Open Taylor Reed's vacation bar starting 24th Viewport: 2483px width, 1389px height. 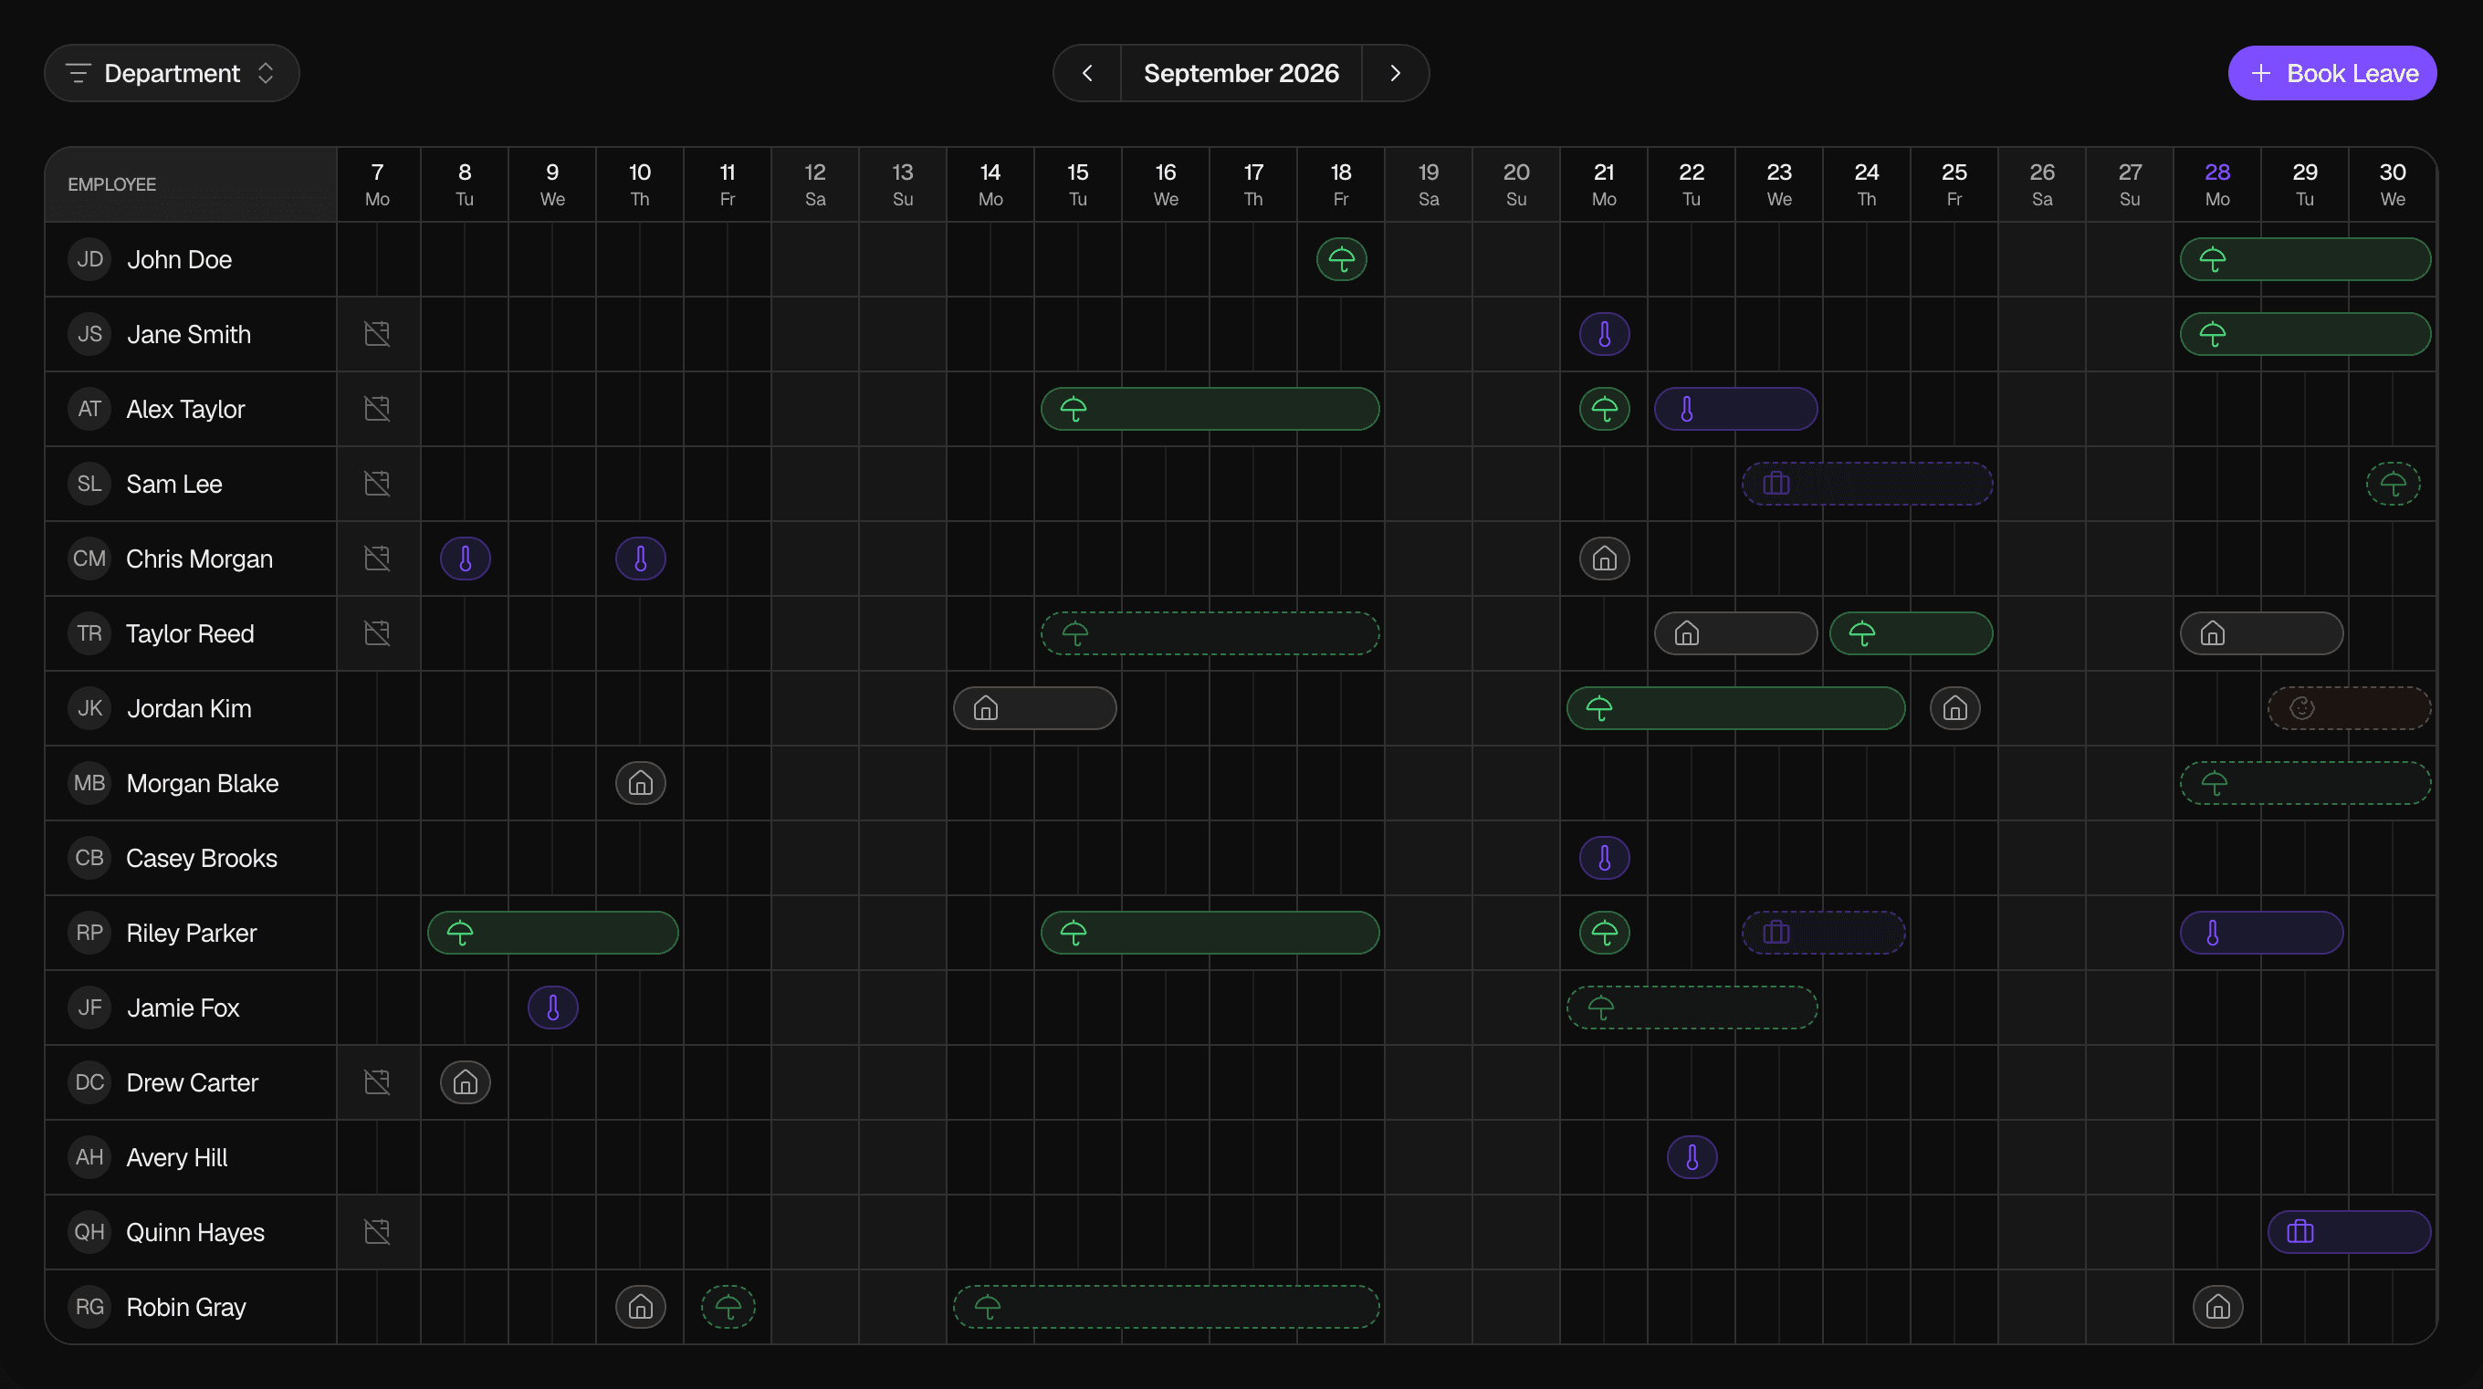tap(1911, 633)
